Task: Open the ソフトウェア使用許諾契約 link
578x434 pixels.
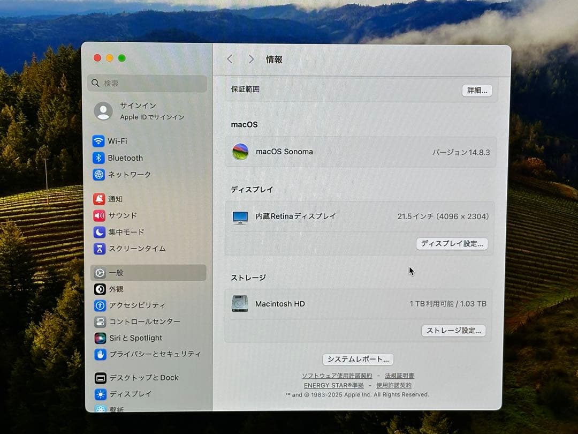Action: (x=338, y=376)
